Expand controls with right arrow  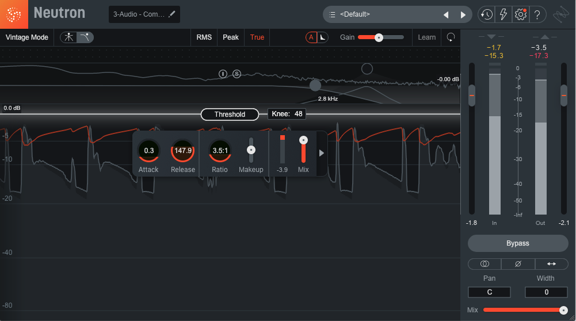[322, 153]
